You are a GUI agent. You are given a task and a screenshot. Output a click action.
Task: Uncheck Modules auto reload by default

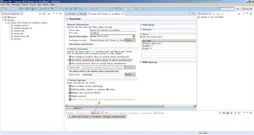point(70,93)
